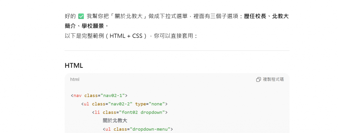Click 關於北教大 text inside the code
This screenshot has width=338, height=133.
(x=115, y=121)
